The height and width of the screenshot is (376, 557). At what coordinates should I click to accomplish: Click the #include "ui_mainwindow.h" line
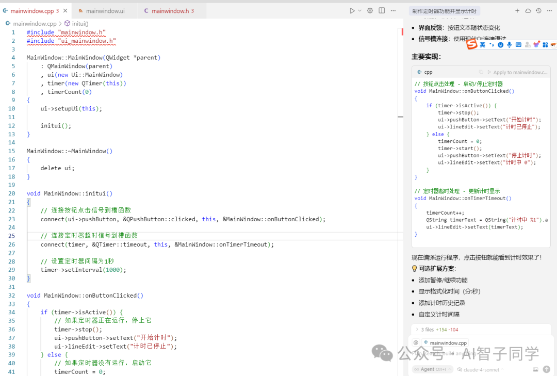click(71, 41)
